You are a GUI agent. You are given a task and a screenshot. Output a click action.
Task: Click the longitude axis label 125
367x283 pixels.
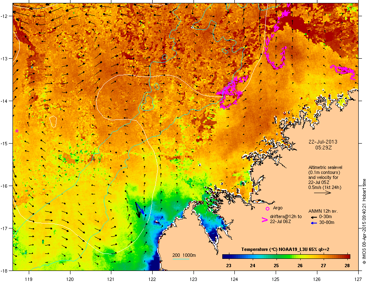(x=276, y=279)
